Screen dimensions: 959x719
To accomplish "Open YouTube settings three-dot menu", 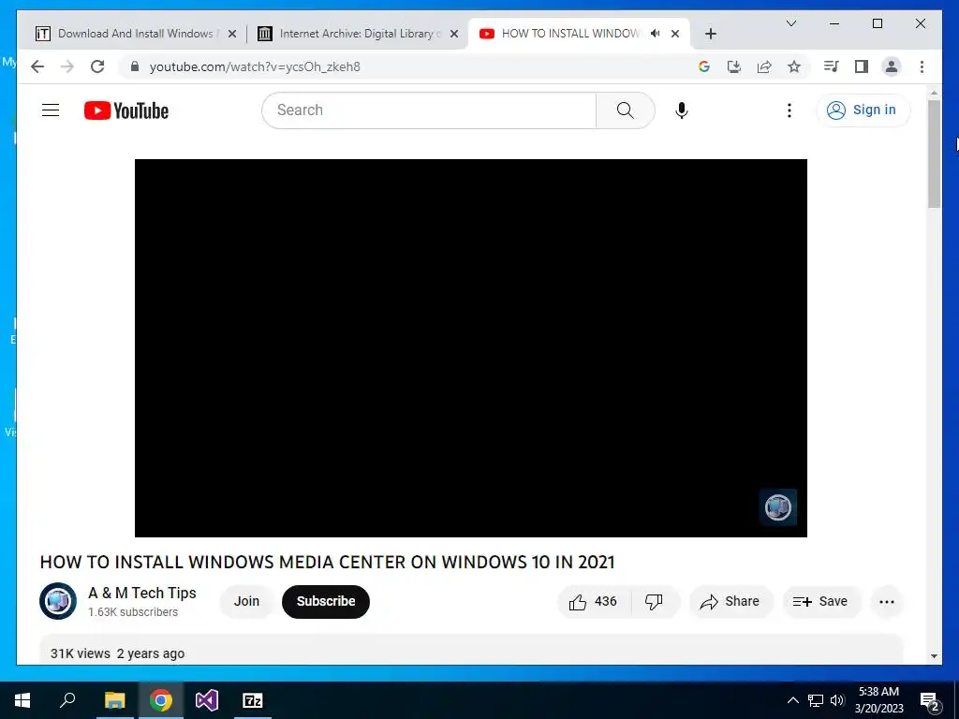I will tap(789, 110).
